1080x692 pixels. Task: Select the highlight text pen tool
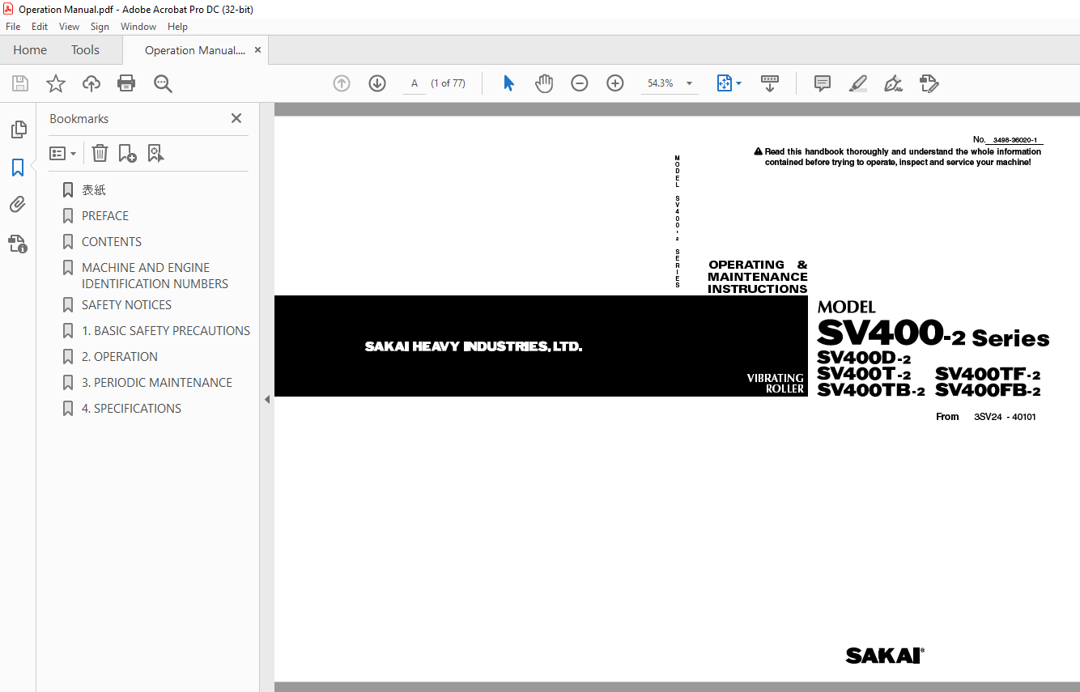pos(858,83)
